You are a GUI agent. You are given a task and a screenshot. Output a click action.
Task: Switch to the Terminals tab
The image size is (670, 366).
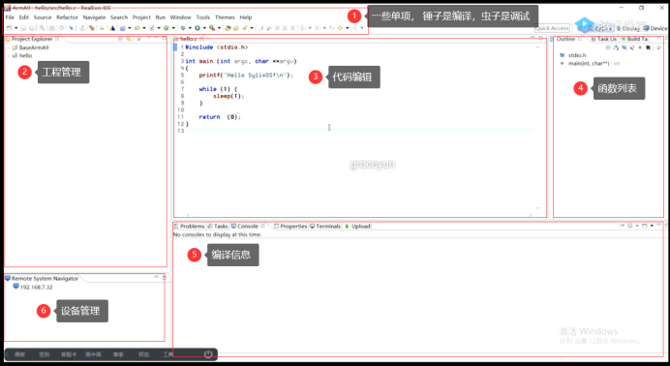click(325, 226)
